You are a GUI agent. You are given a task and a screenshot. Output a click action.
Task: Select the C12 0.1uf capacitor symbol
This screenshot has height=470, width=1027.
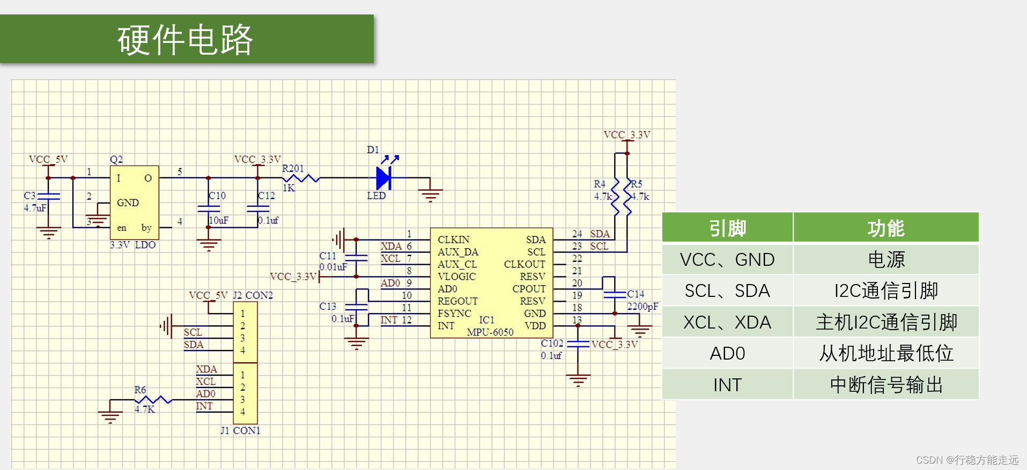[x=258, y=208]
